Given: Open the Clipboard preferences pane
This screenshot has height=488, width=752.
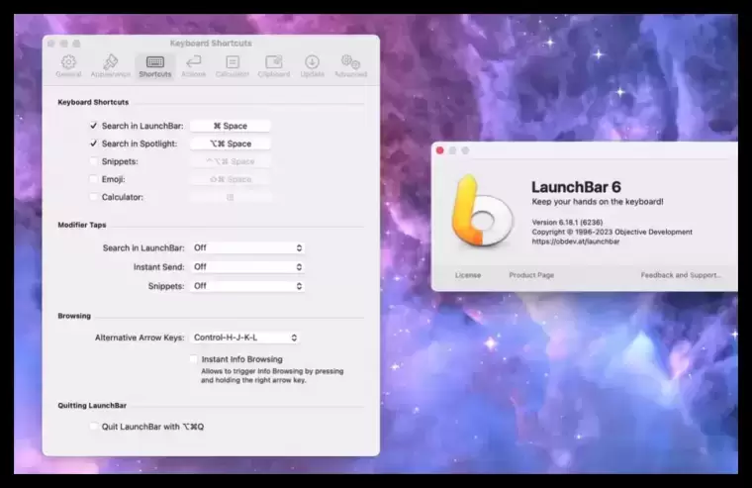Looking at the screenshot, I should coord(274,65).
